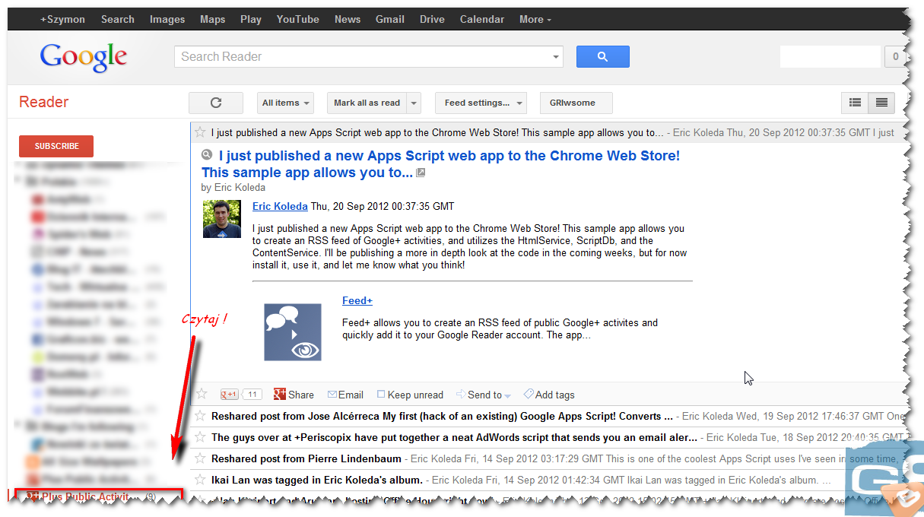Screen dimensions: 924x517
Task: Open the All items dropdown
Action: point(285,103)
